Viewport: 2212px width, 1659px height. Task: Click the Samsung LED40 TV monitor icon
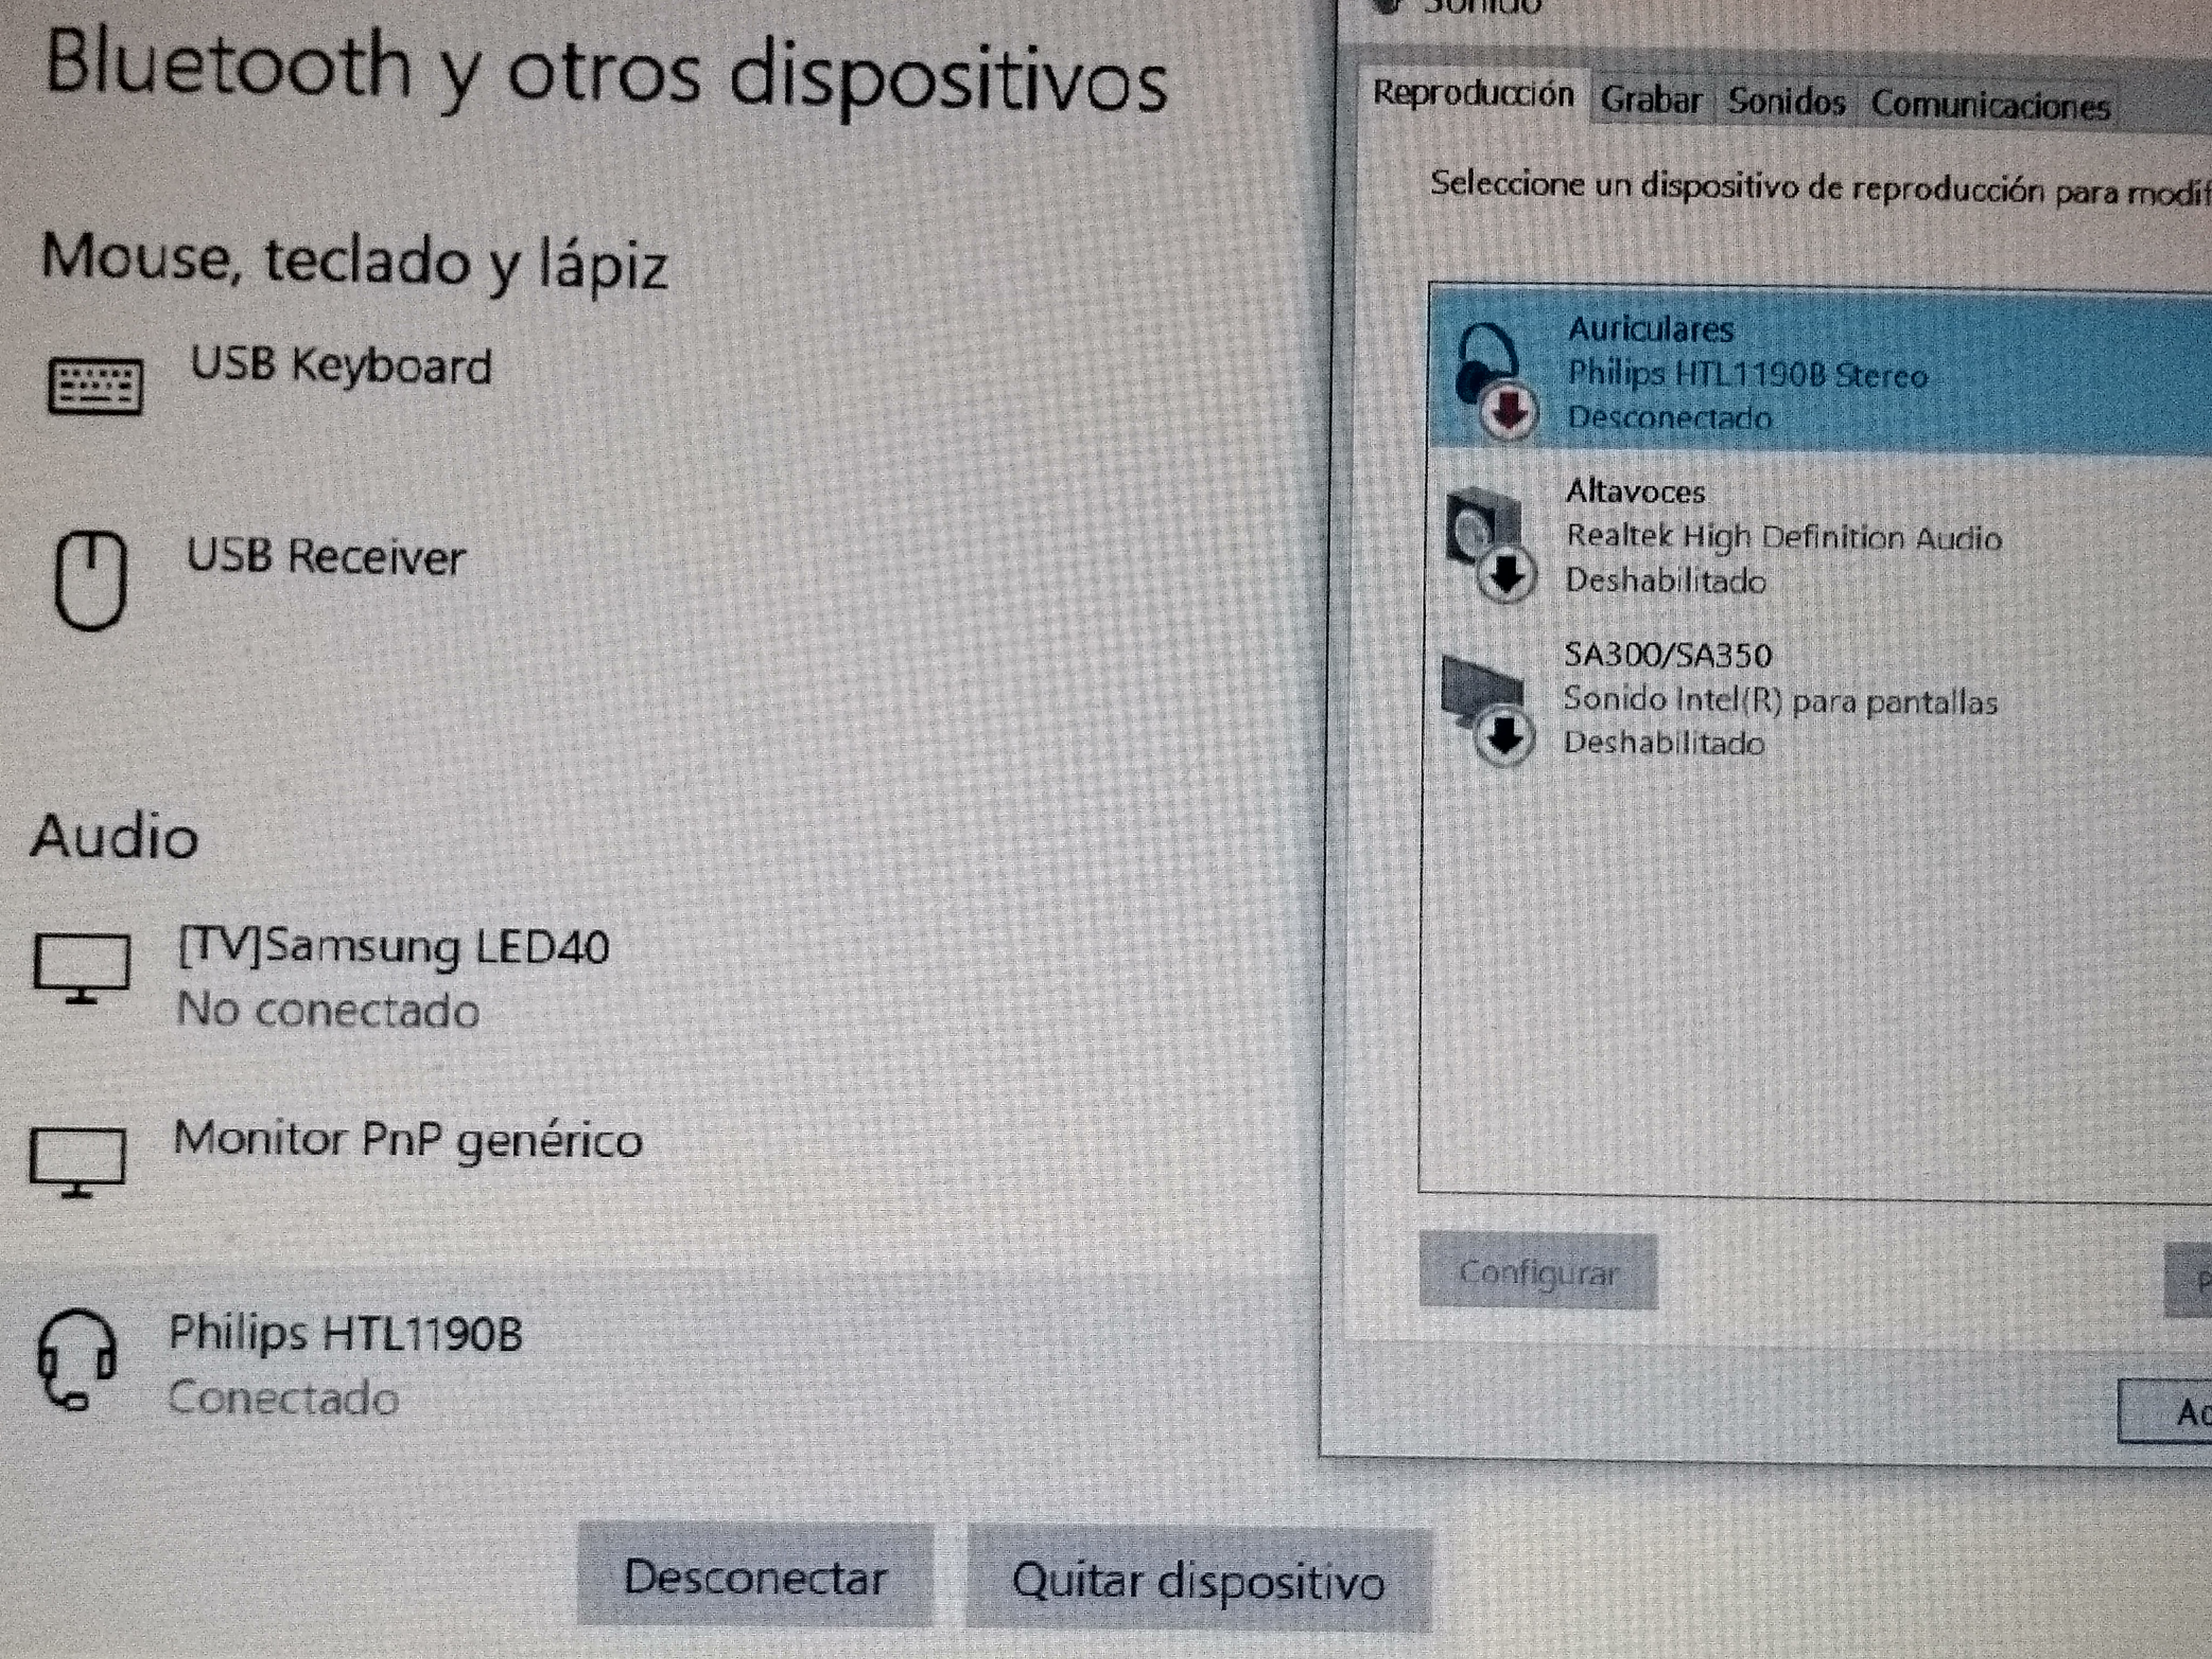pyautogui.click(x=82, y=968)
